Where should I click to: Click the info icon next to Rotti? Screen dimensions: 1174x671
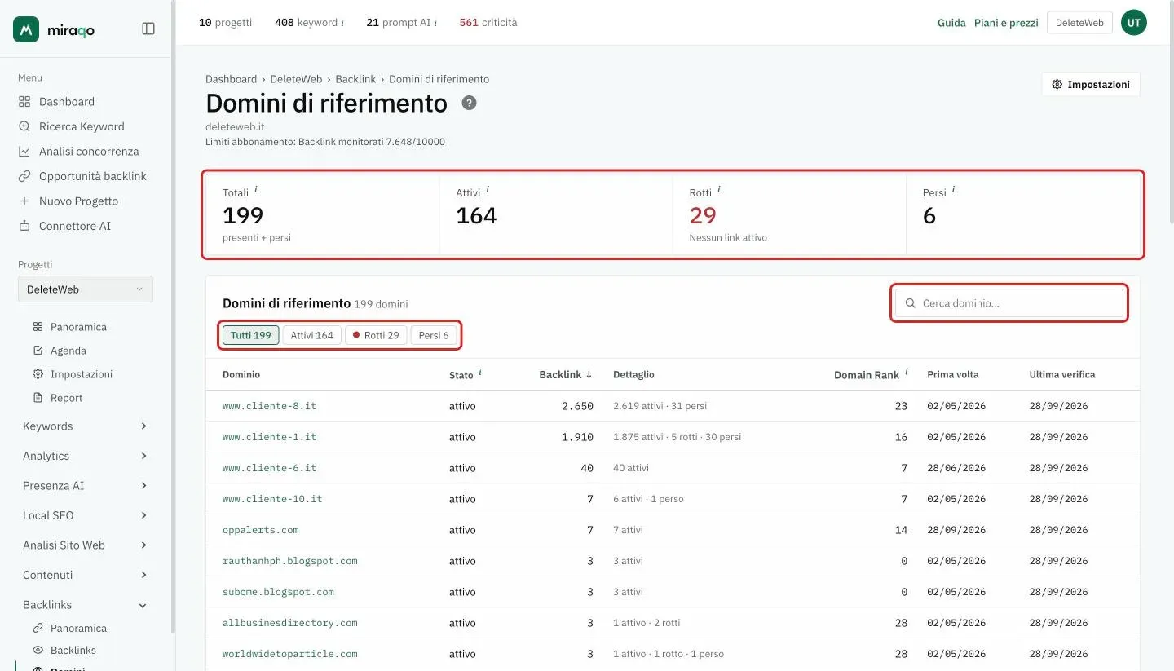[x=719, y=189]
